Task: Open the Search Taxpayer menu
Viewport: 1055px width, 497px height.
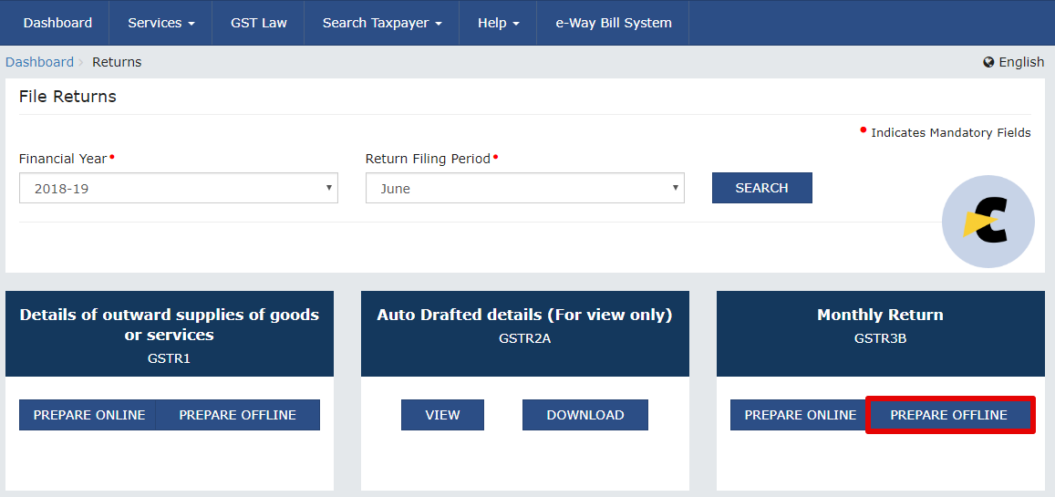Action: click(x=382, y=23)
